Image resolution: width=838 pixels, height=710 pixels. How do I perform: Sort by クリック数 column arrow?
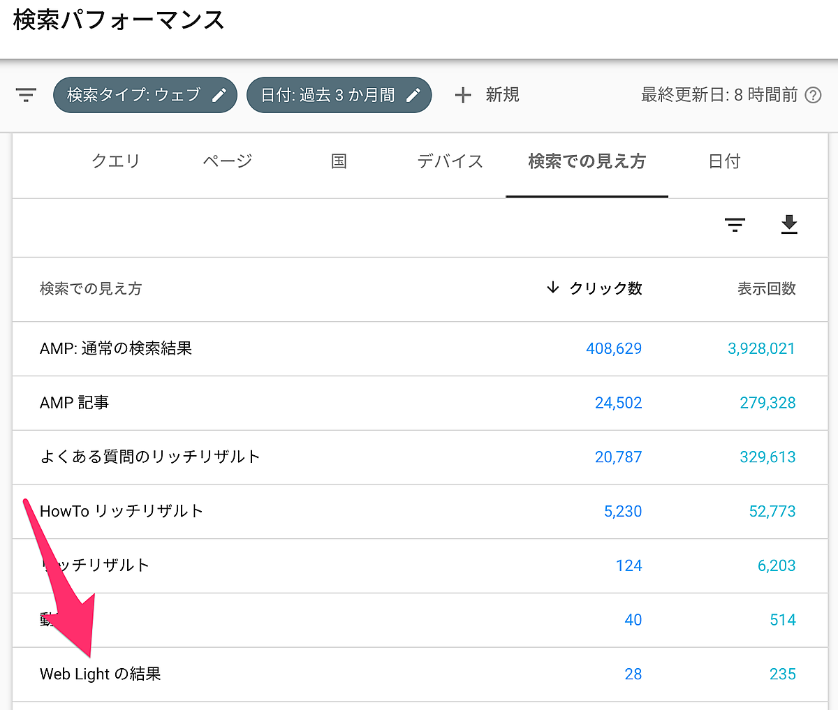point(553,288)
